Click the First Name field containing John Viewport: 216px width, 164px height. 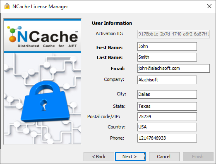point(167,47)
